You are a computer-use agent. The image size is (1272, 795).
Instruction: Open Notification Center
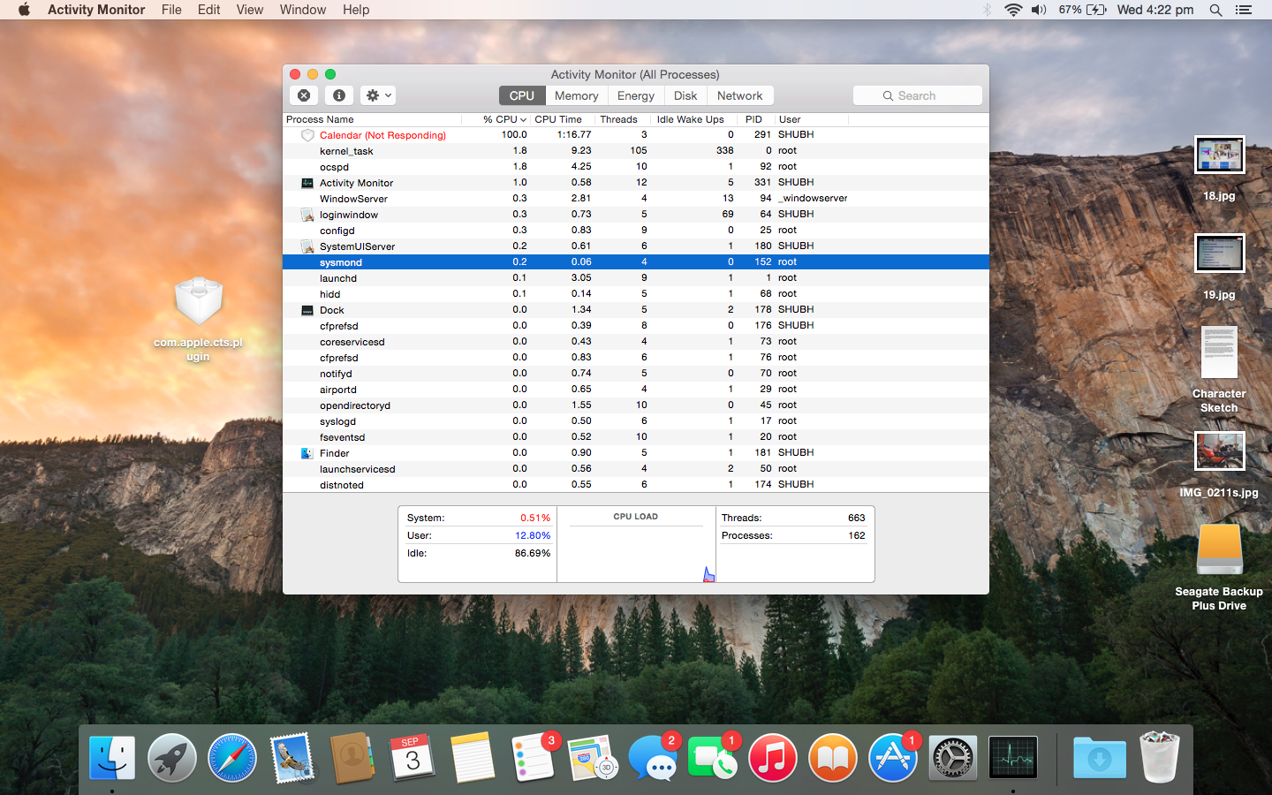coord(1244,10)
